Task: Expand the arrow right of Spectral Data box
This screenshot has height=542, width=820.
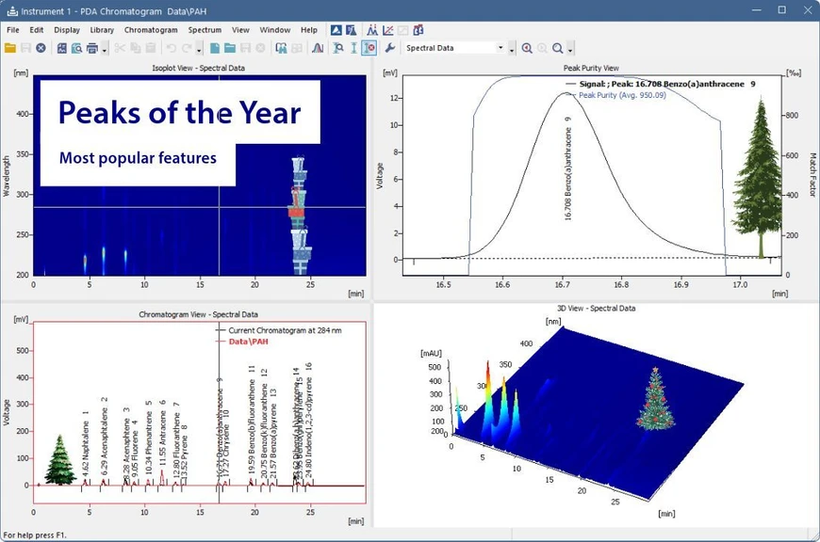Action: pos(512,49)
